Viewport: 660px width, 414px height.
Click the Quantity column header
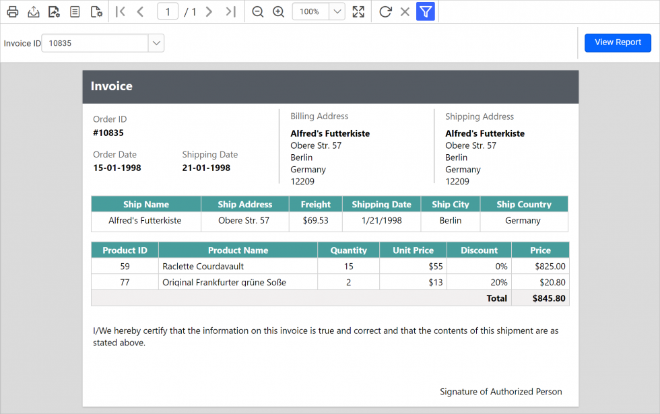(349, 250)
